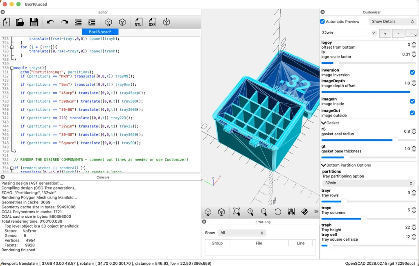Export the model as STL
The height and width of the screenshot is (266, 419).
(139, 22)
